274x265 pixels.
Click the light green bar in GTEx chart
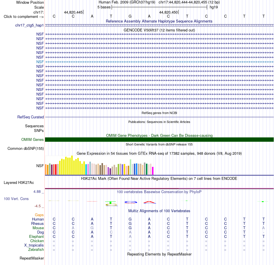131,167
